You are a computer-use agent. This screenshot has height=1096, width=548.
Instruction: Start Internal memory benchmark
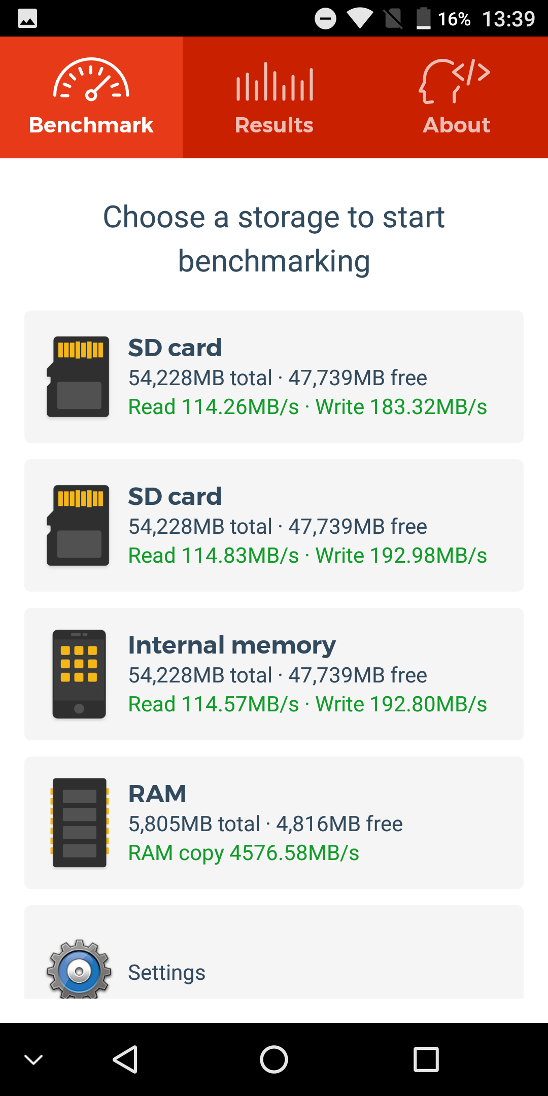click(274, 674)
